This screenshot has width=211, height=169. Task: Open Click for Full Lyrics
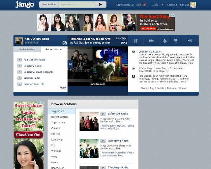150,52
